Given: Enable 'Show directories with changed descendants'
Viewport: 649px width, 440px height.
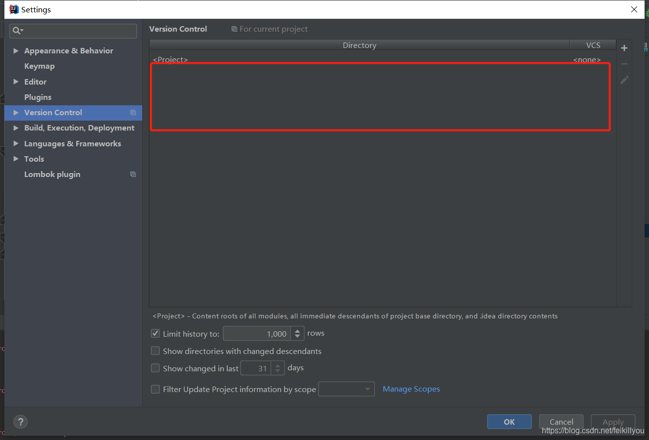Looking at the screenshot, I should click(155, 351).
